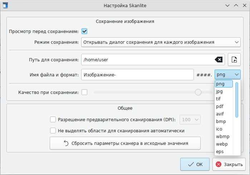Clear the save path with backspace icon
This screenshot has height=175, width=250.
[219, 60]
